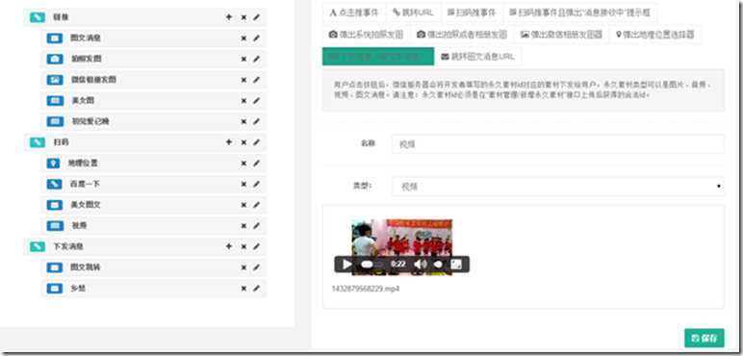The image size is (743, 356).
Task: Switch to the 跳转图文消息URL tab
Action: tap(477, 57)
